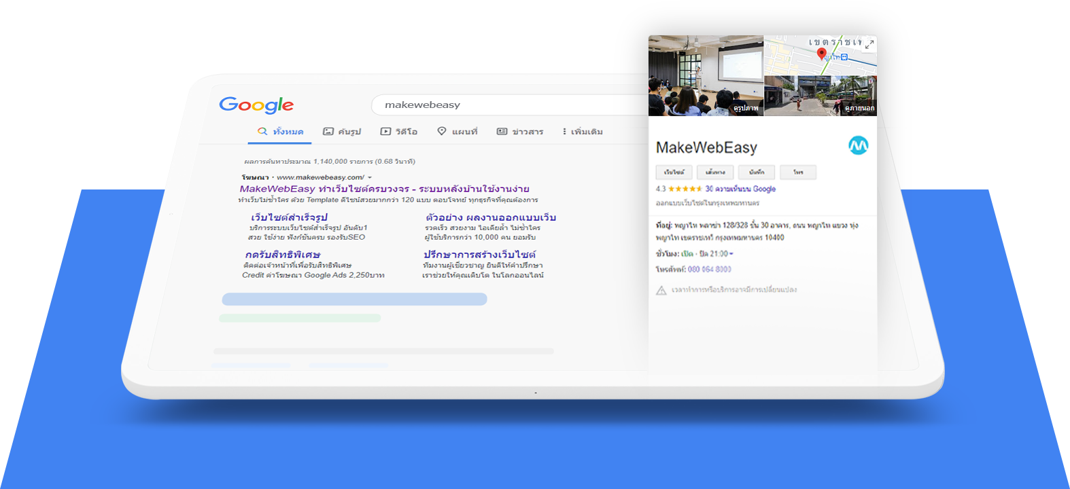Click the result count text 1,140,000
1070x489 pixels.
coord(330,162)
